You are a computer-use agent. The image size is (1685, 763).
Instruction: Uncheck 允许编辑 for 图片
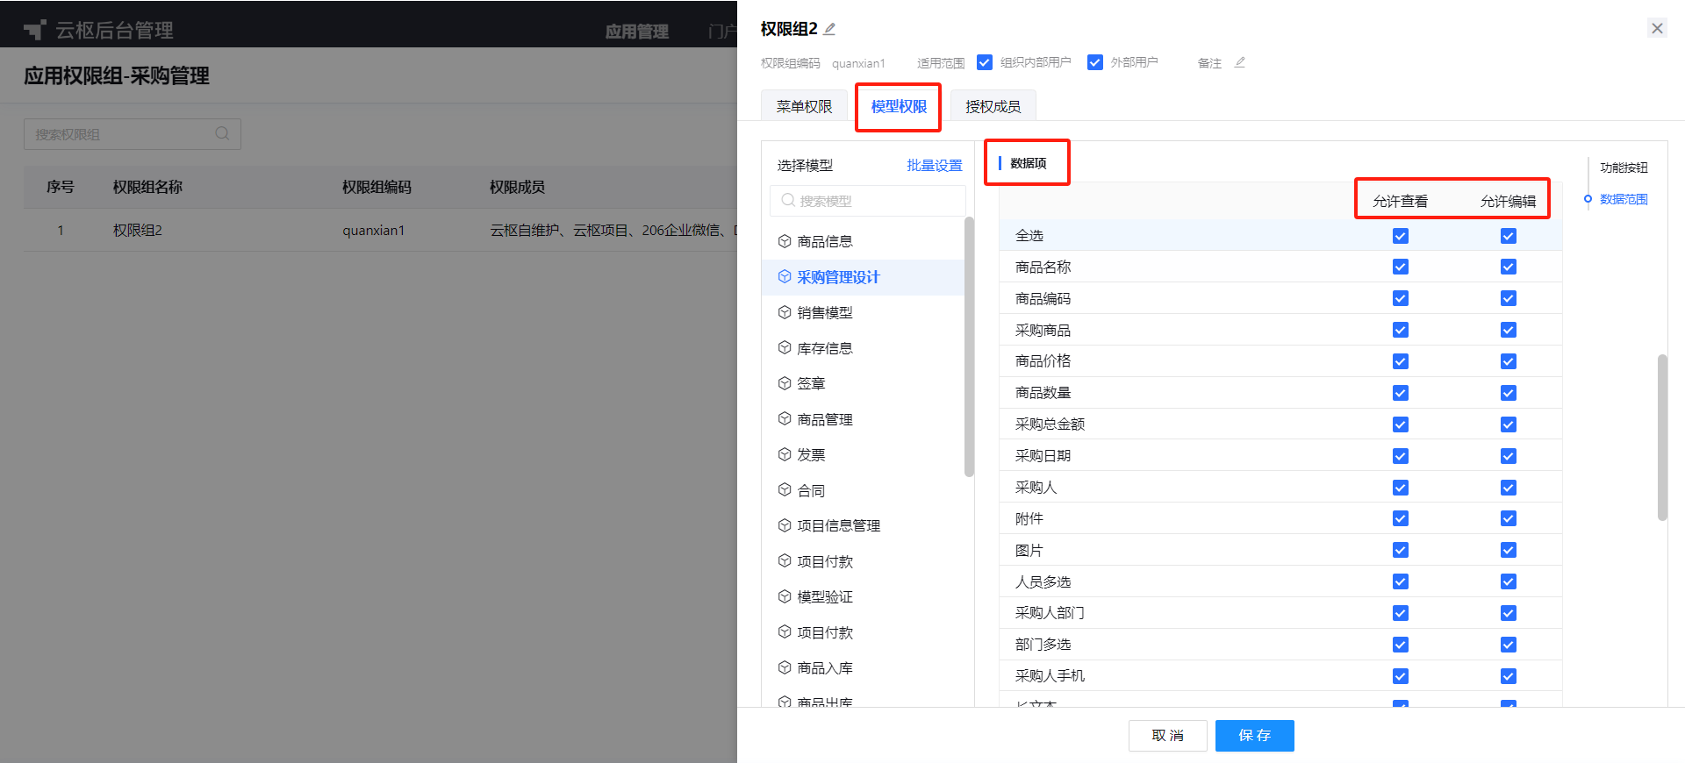coord(1509,550)
